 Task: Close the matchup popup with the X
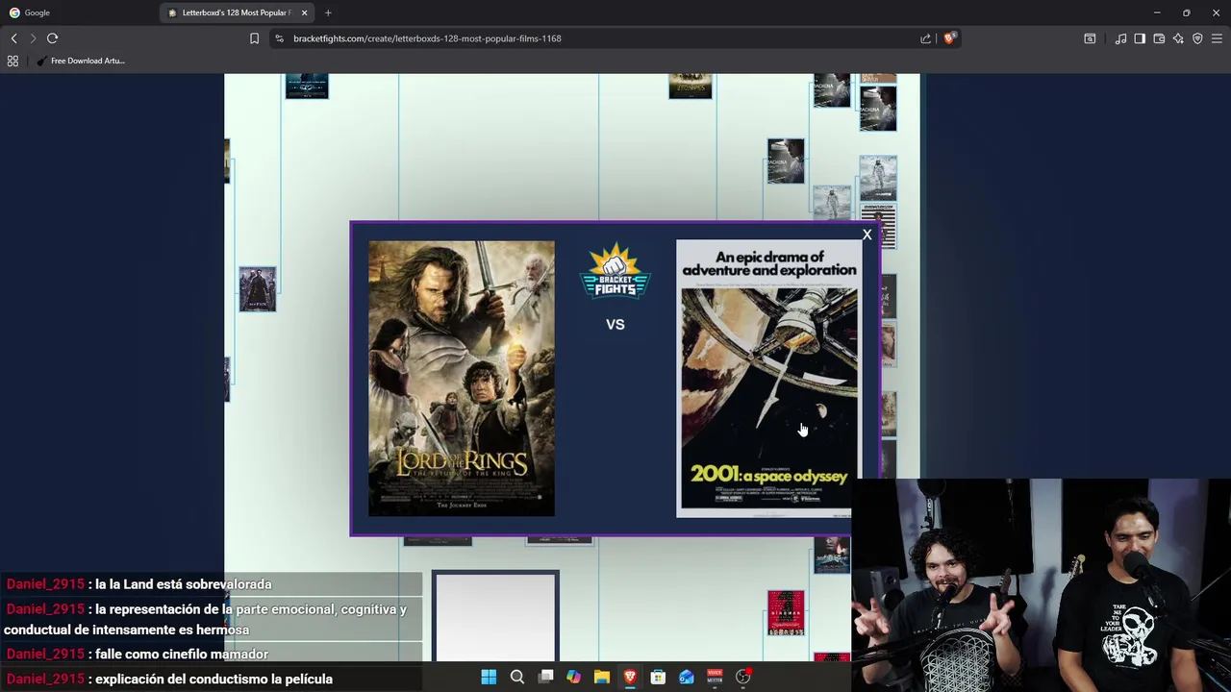(x=867, y=235)
